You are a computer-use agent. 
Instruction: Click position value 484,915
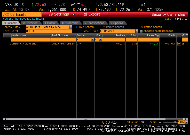pyautogui.click(x=121, y=44)
